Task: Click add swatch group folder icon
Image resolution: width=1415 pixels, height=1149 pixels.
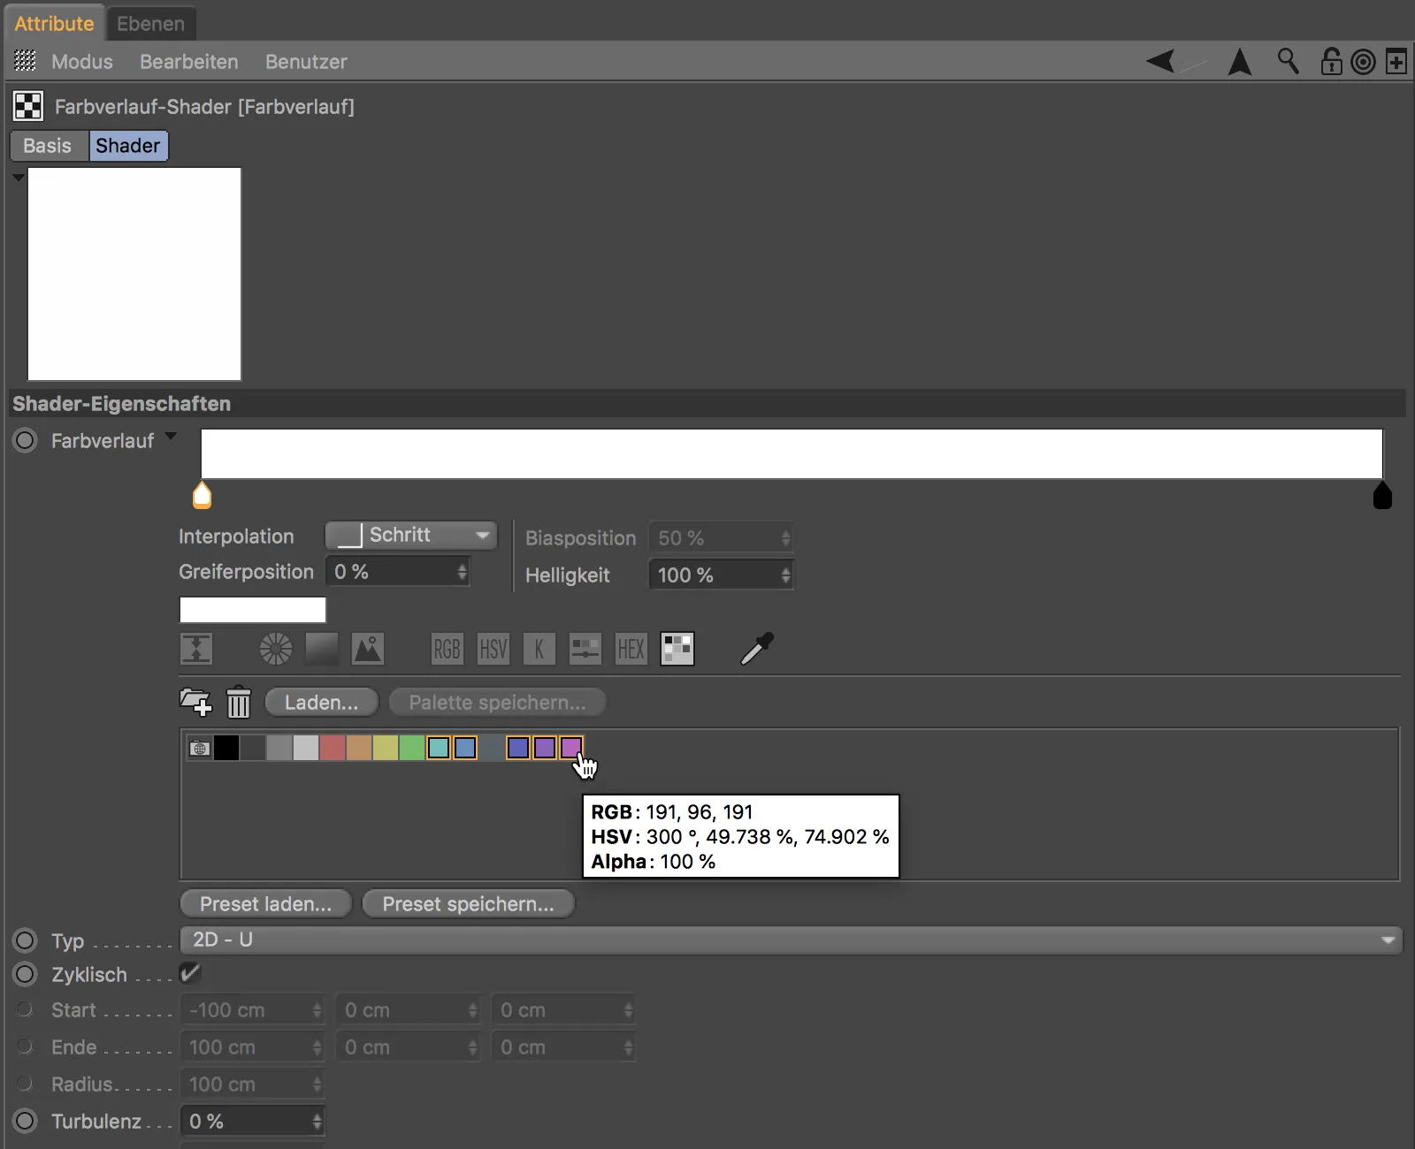Action: 195,703
